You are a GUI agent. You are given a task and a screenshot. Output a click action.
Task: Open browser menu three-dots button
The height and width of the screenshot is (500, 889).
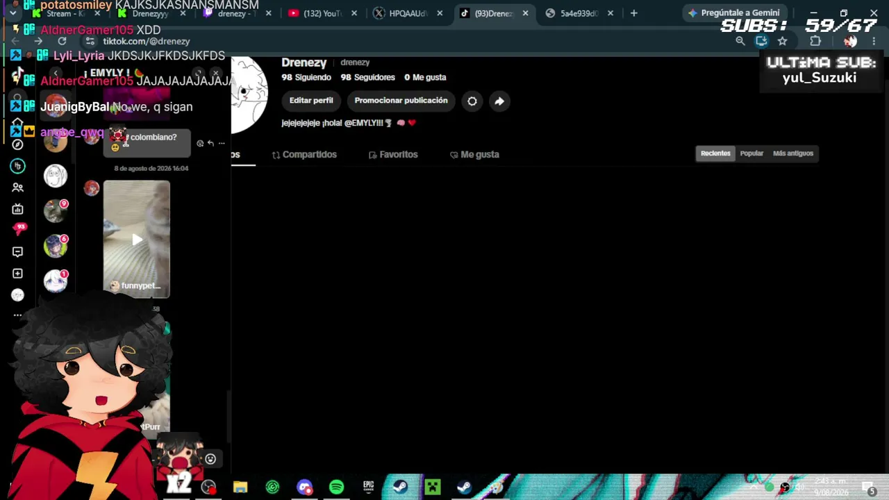click(x=874, y=42)
